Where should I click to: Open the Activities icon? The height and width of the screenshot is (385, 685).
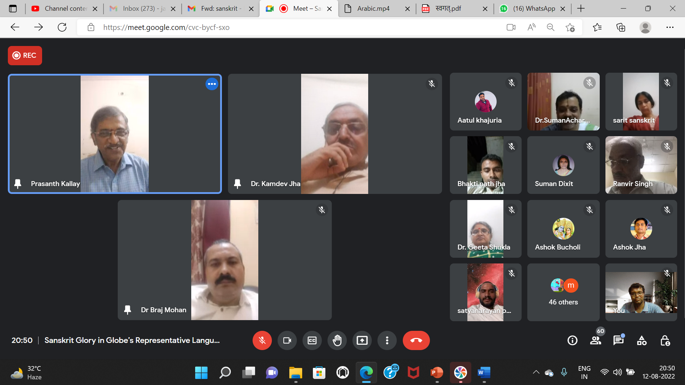pyautogui.click(x=641, y=340)
